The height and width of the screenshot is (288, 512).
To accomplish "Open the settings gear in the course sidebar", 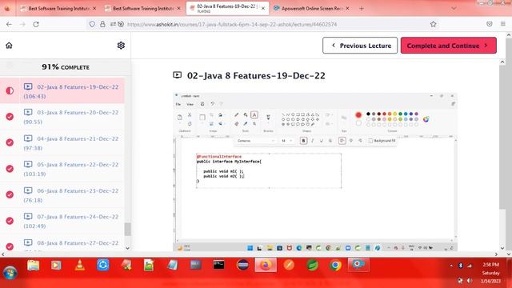I will (x=121, y=46).
